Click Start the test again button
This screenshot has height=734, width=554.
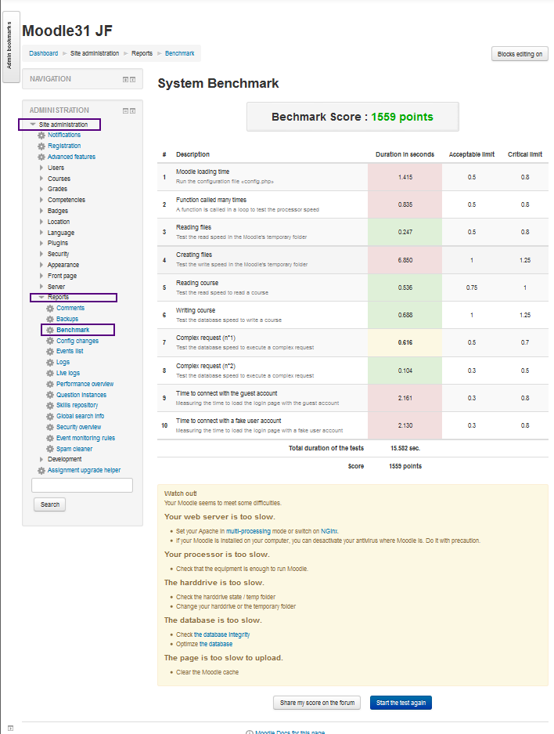click(401, 703)
